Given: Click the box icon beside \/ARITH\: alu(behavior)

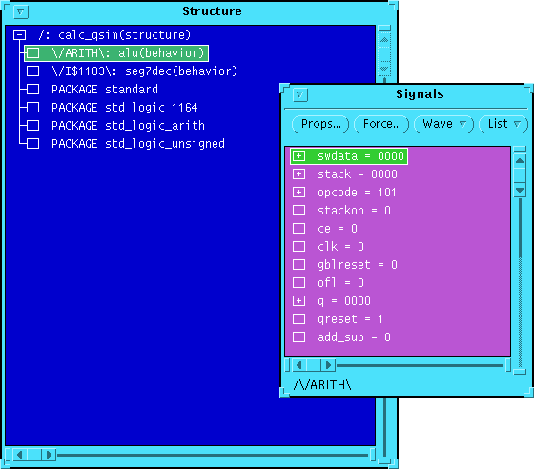Looking at the screenshot, I should (x=33, y=53).
